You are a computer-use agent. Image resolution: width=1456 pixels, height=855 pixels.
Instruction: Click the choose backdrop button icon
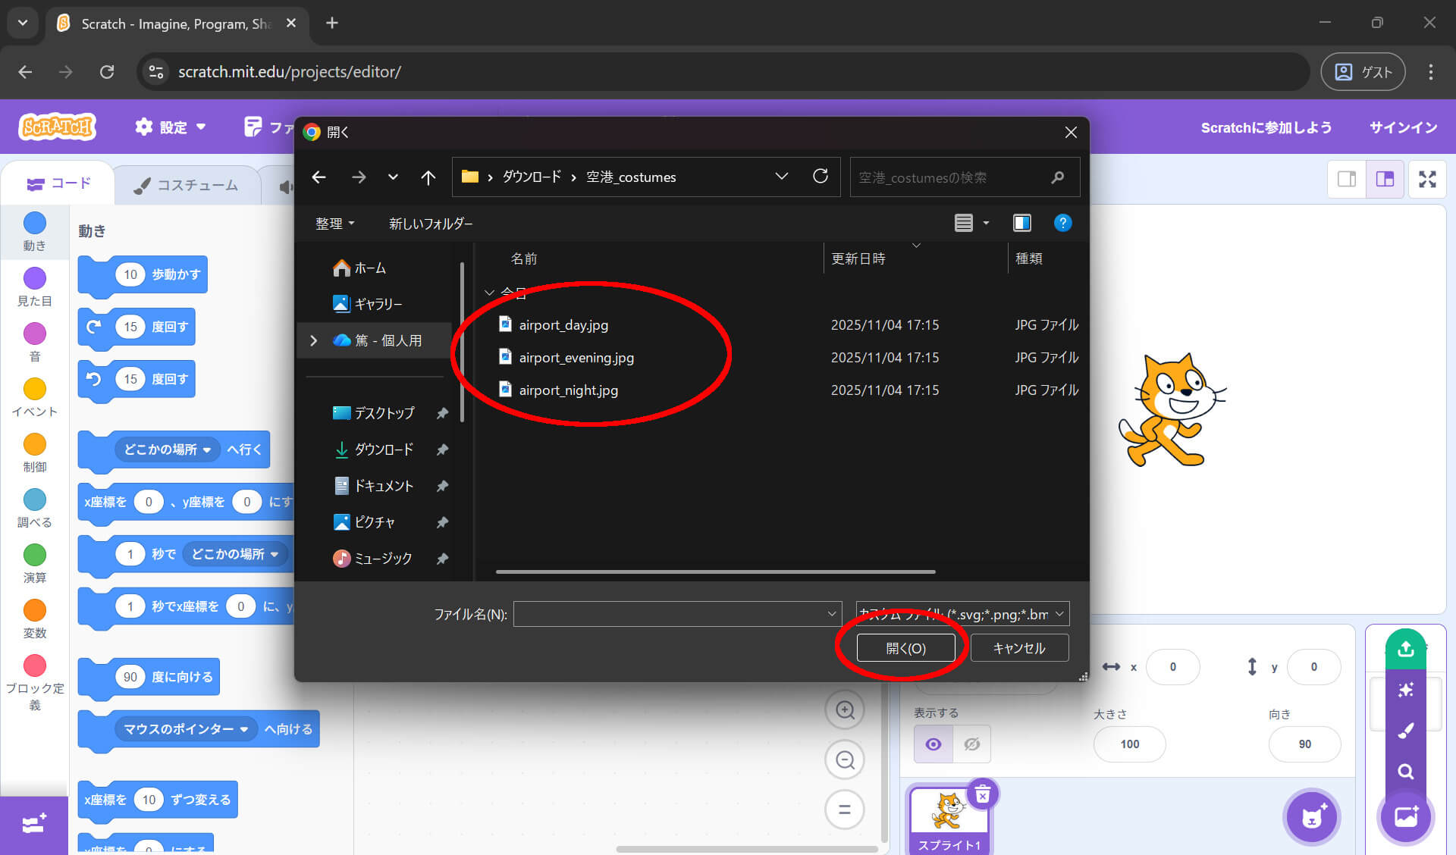coord(1405,817)
